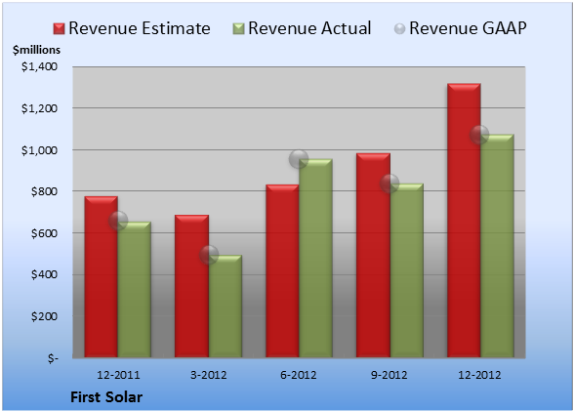This screenshot has width=574, height=412.
Task: Click the '6-2012' quarter label
Action: click(x=299, y=375)
